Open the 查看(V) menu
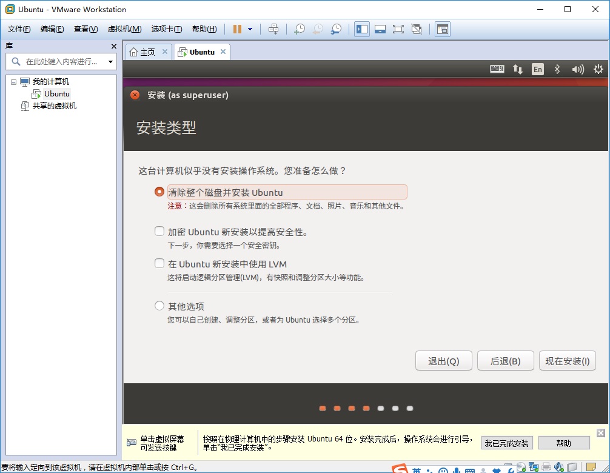Image resolution: width=610 pixels, height=473 pixels. pos(85,29)
